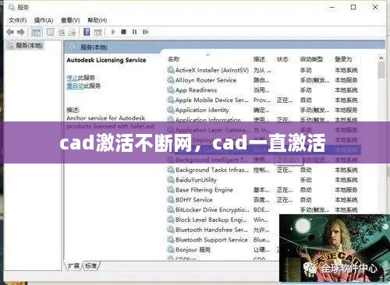Click the Restart Service toolbar icon
Viewport: 390px width, 285px height.
tap(146, 32)
